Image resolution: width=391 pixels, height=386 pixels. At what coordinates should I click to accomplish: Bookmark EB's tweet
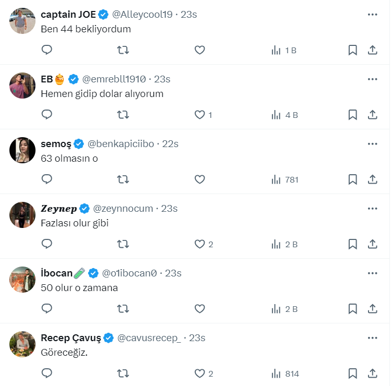(352, 115)
